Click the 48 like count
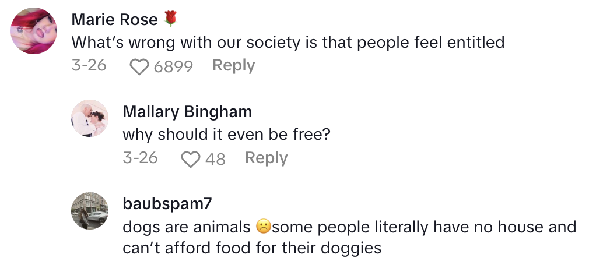Viewport: 589px width, 261px height. click(215, 159)
